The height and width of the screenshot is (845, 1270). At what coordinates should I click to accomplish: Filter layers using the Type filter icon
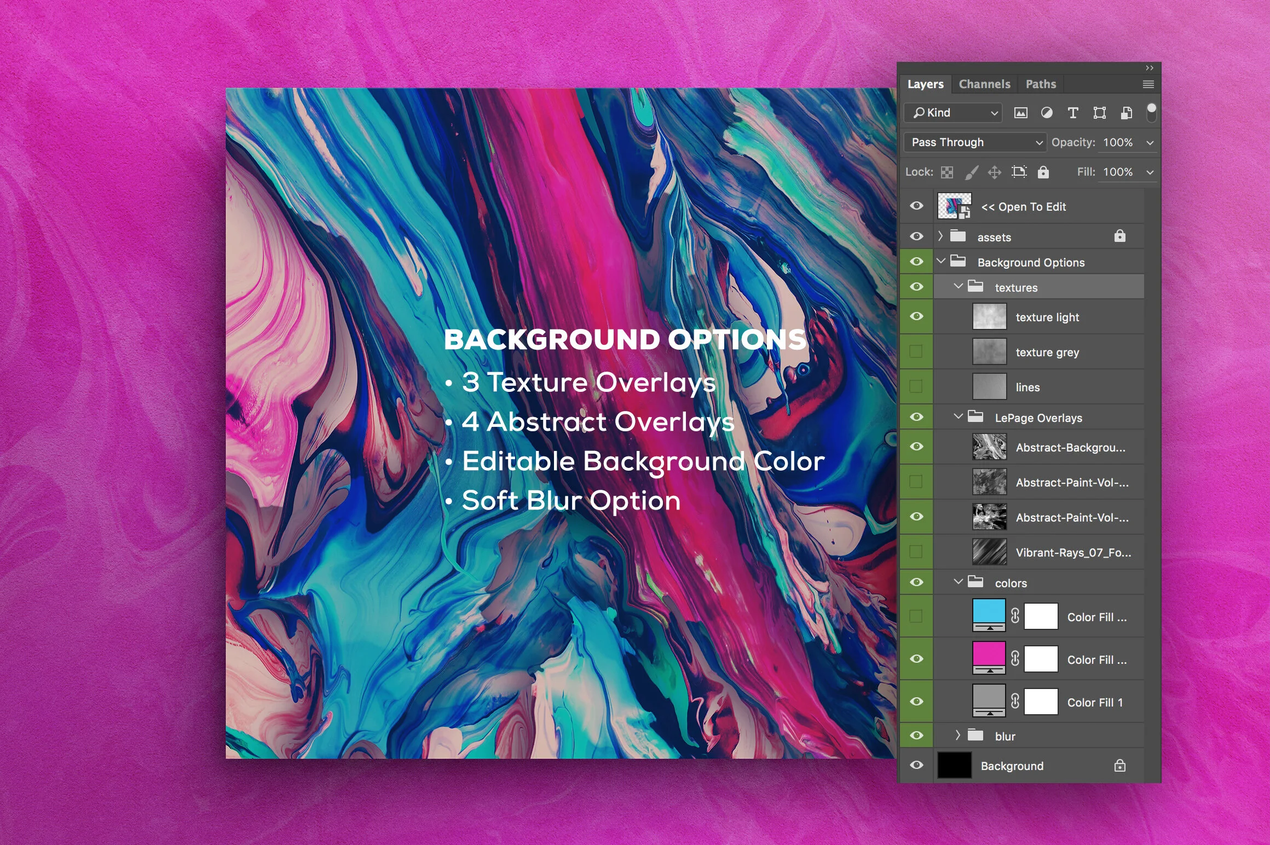(x=1073, y=113)
